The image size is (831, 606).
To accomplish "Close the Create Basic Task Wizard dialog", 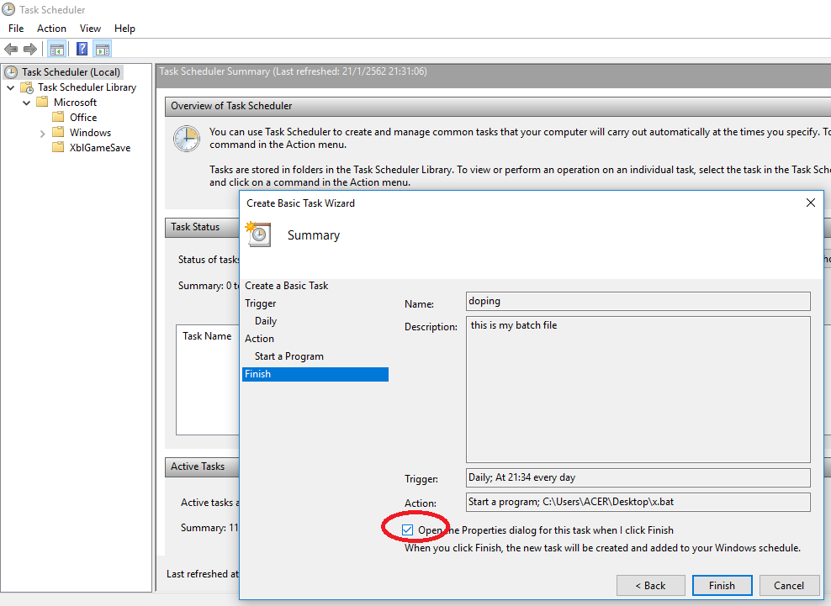I will coord(811,203).
